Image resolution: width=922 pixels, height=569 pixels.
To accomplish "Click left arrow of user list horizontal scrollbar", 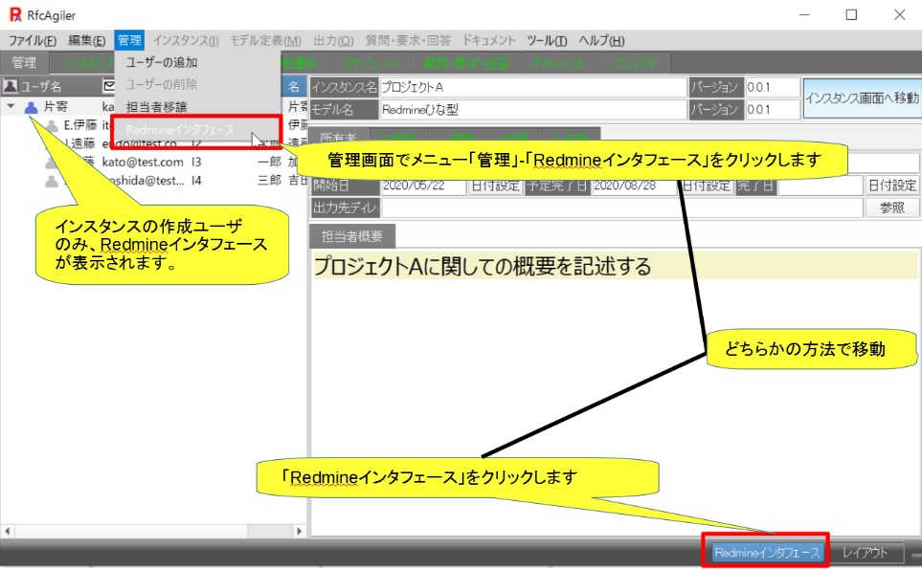I will pos(7,531).
